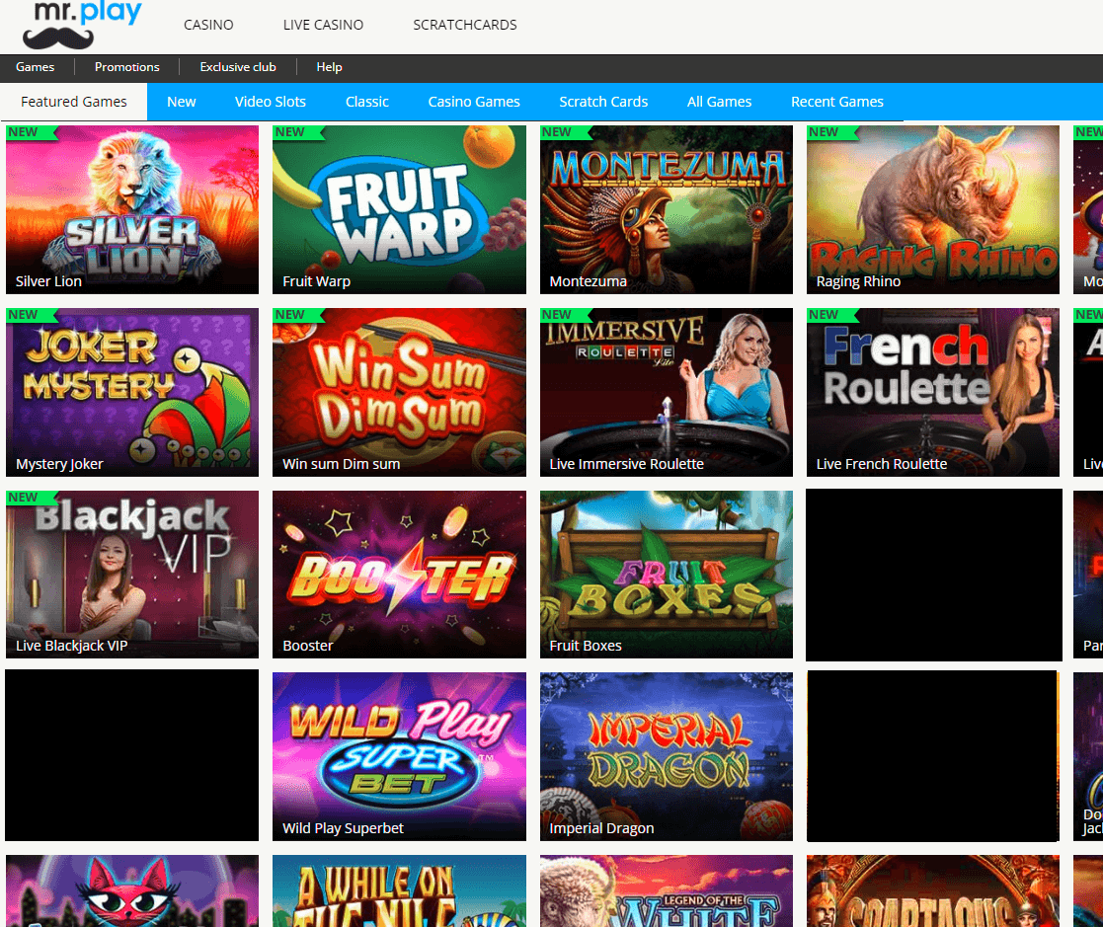1103x927 pixels.
Task: Click the 'Mystery Joker' caption text
Action: click(59, 464)
